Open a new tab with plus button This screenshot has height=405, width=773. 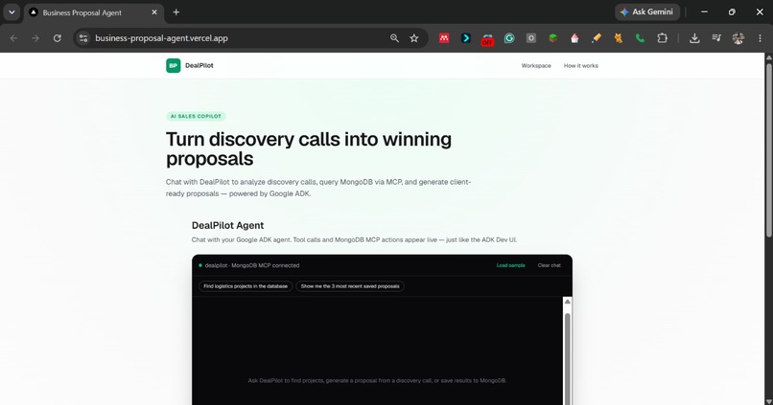coord(176,12)
